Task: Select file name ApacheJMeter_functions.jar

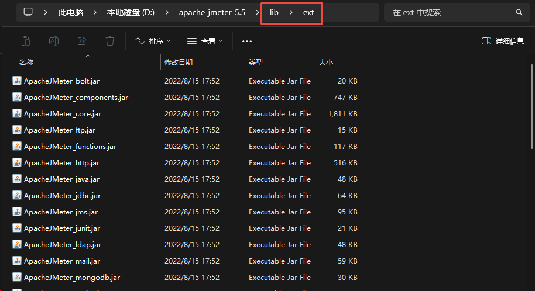Action: point(70,147)
